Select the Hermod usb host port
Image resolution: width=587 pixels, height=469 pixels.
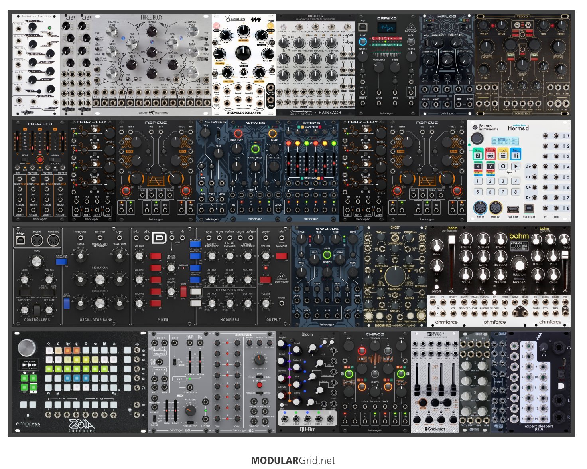[x=513, y=209]
